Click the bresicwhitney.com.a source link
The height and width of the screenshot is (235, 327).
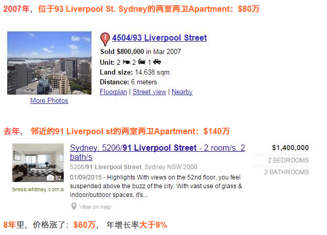(x=38, y=189)
